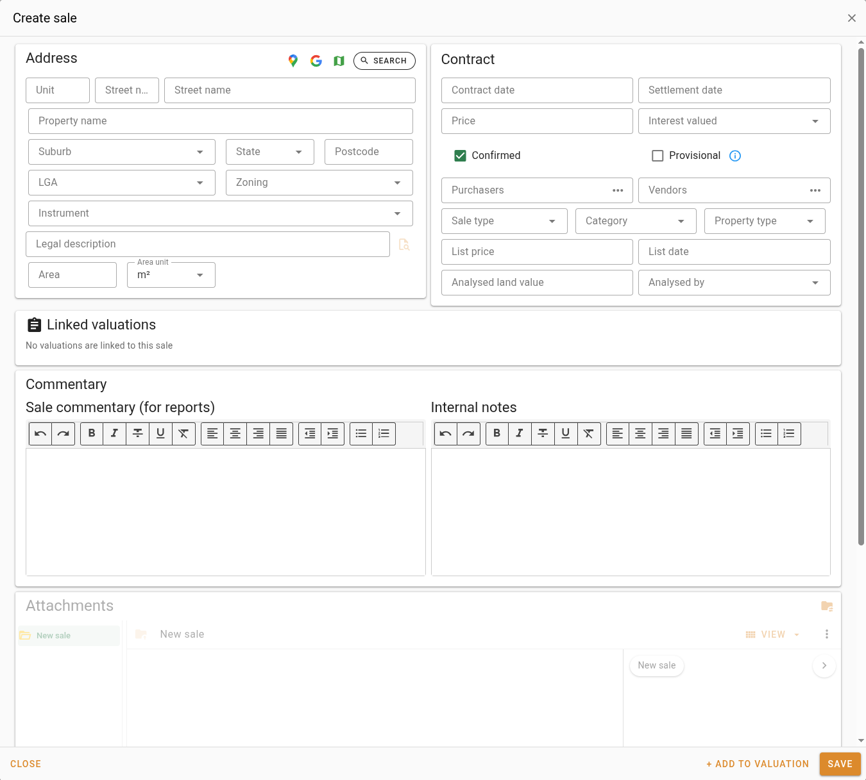
Task: Open the Suburb dropdown
Action: click(x=121, y=152)
